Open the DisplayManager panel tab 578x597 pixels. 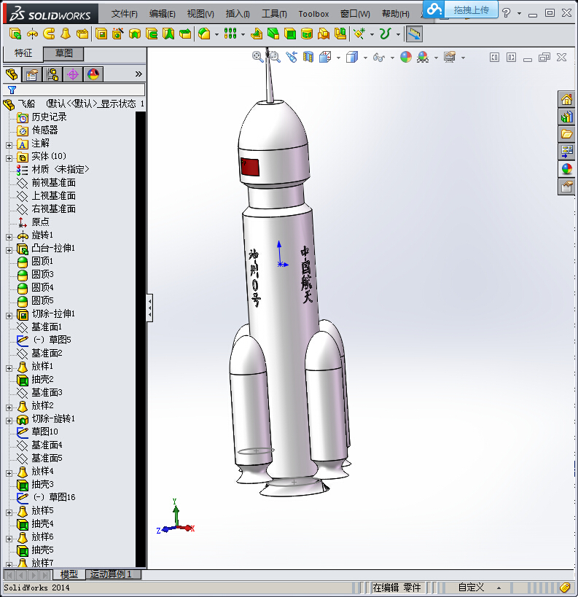[x=93, y=74]
